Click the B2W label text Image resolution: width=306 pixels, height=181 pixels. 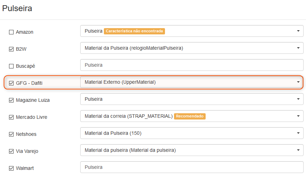(x=21, y=49)
